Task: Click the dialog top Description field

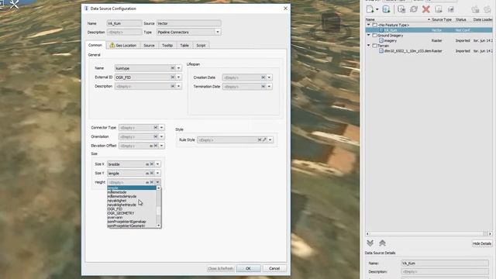Action: point(124,33)
